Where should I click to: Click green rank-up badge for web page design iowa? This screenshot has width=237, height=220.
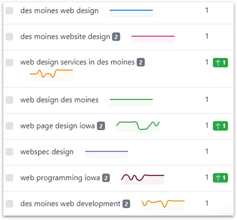click(220, 126)
